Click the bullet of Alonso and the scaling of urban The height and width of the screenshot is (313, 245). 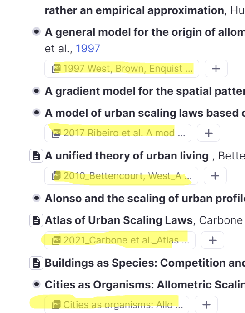(36, 198)
